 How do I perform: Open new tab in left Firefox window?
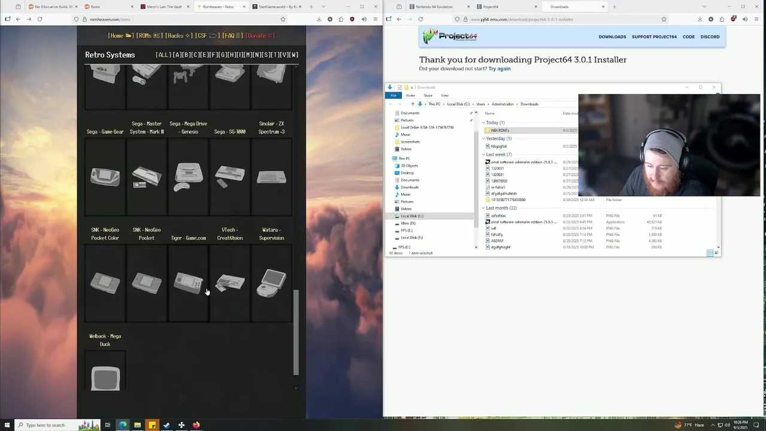click(x=311, y=7)
